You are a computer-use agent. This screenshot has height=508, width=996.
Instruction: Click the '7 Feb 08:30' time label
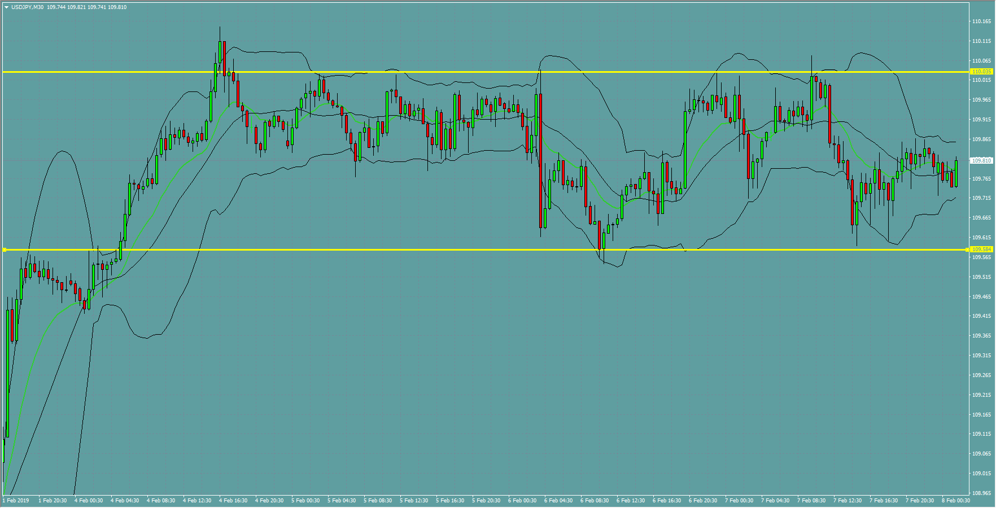point(811,501)
